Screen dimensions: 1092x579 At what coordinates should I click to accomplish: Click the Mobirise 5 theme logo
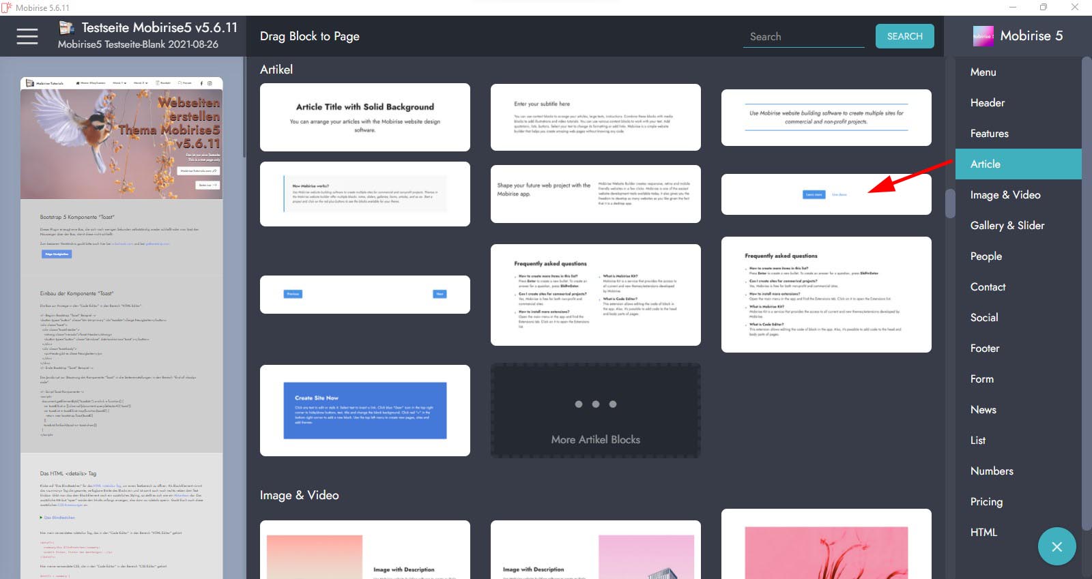click(x=983, y=36)
